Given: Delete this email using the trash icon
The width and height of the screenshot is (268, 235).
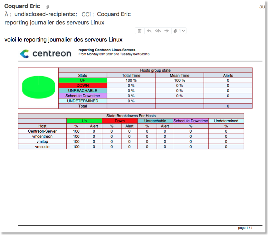Looking at the screenshot, I should coord(139,31).
